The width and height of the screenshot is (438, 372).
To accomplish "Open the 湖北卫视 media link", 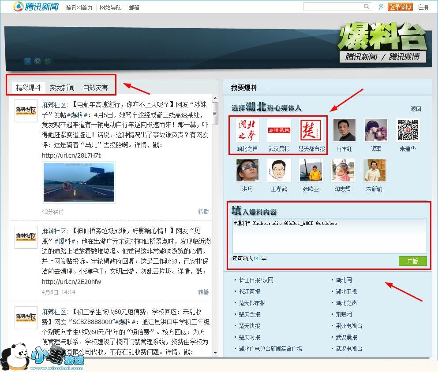I will tap(346, 291).
